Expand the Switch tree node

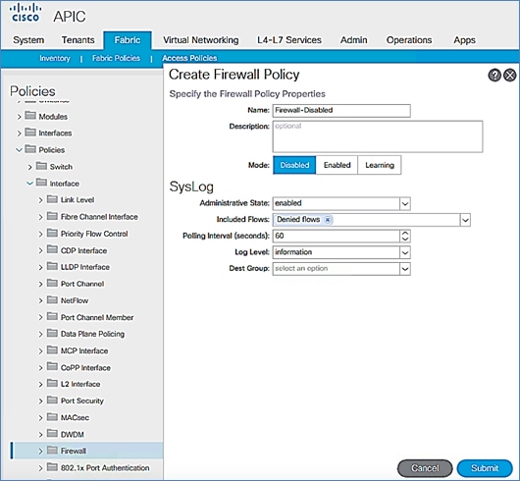tap(29, 167)
